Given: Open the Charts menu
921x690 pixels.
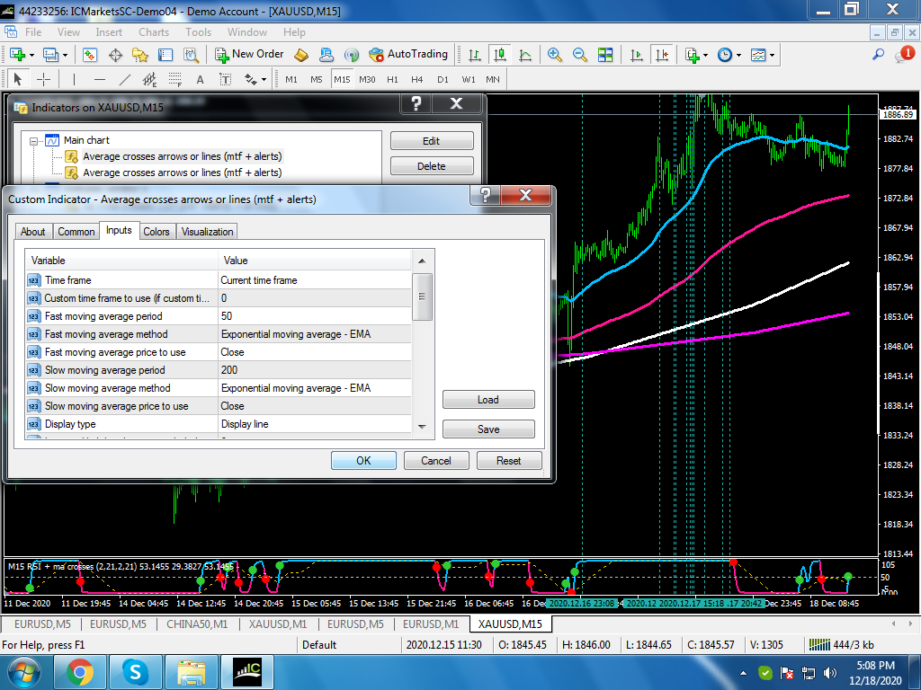Looking at the screenshot, I should coord(154,32).
